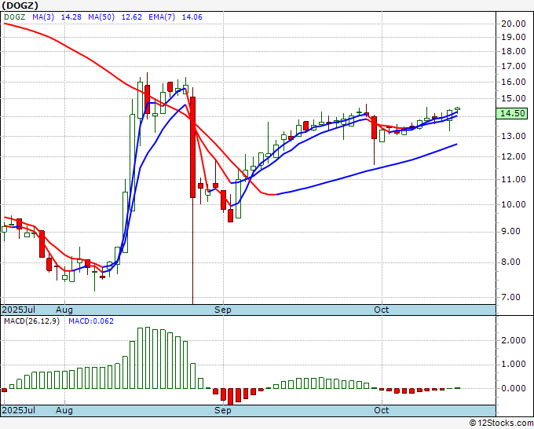Click the 1.000 MACD axis label
Screen dimensions: 534x429
click(x=514, y=365)
